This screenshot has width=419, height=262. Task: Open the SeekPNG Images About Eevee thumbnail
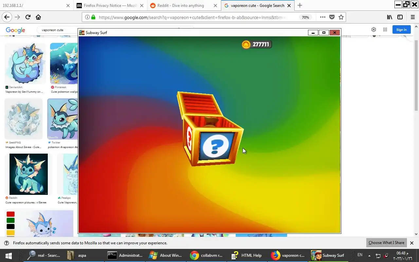click(x=24, y=119)
